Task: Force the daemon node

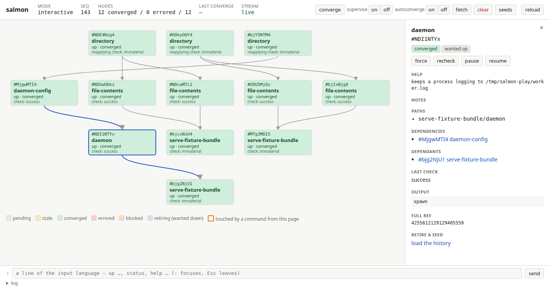Action: 421,61
